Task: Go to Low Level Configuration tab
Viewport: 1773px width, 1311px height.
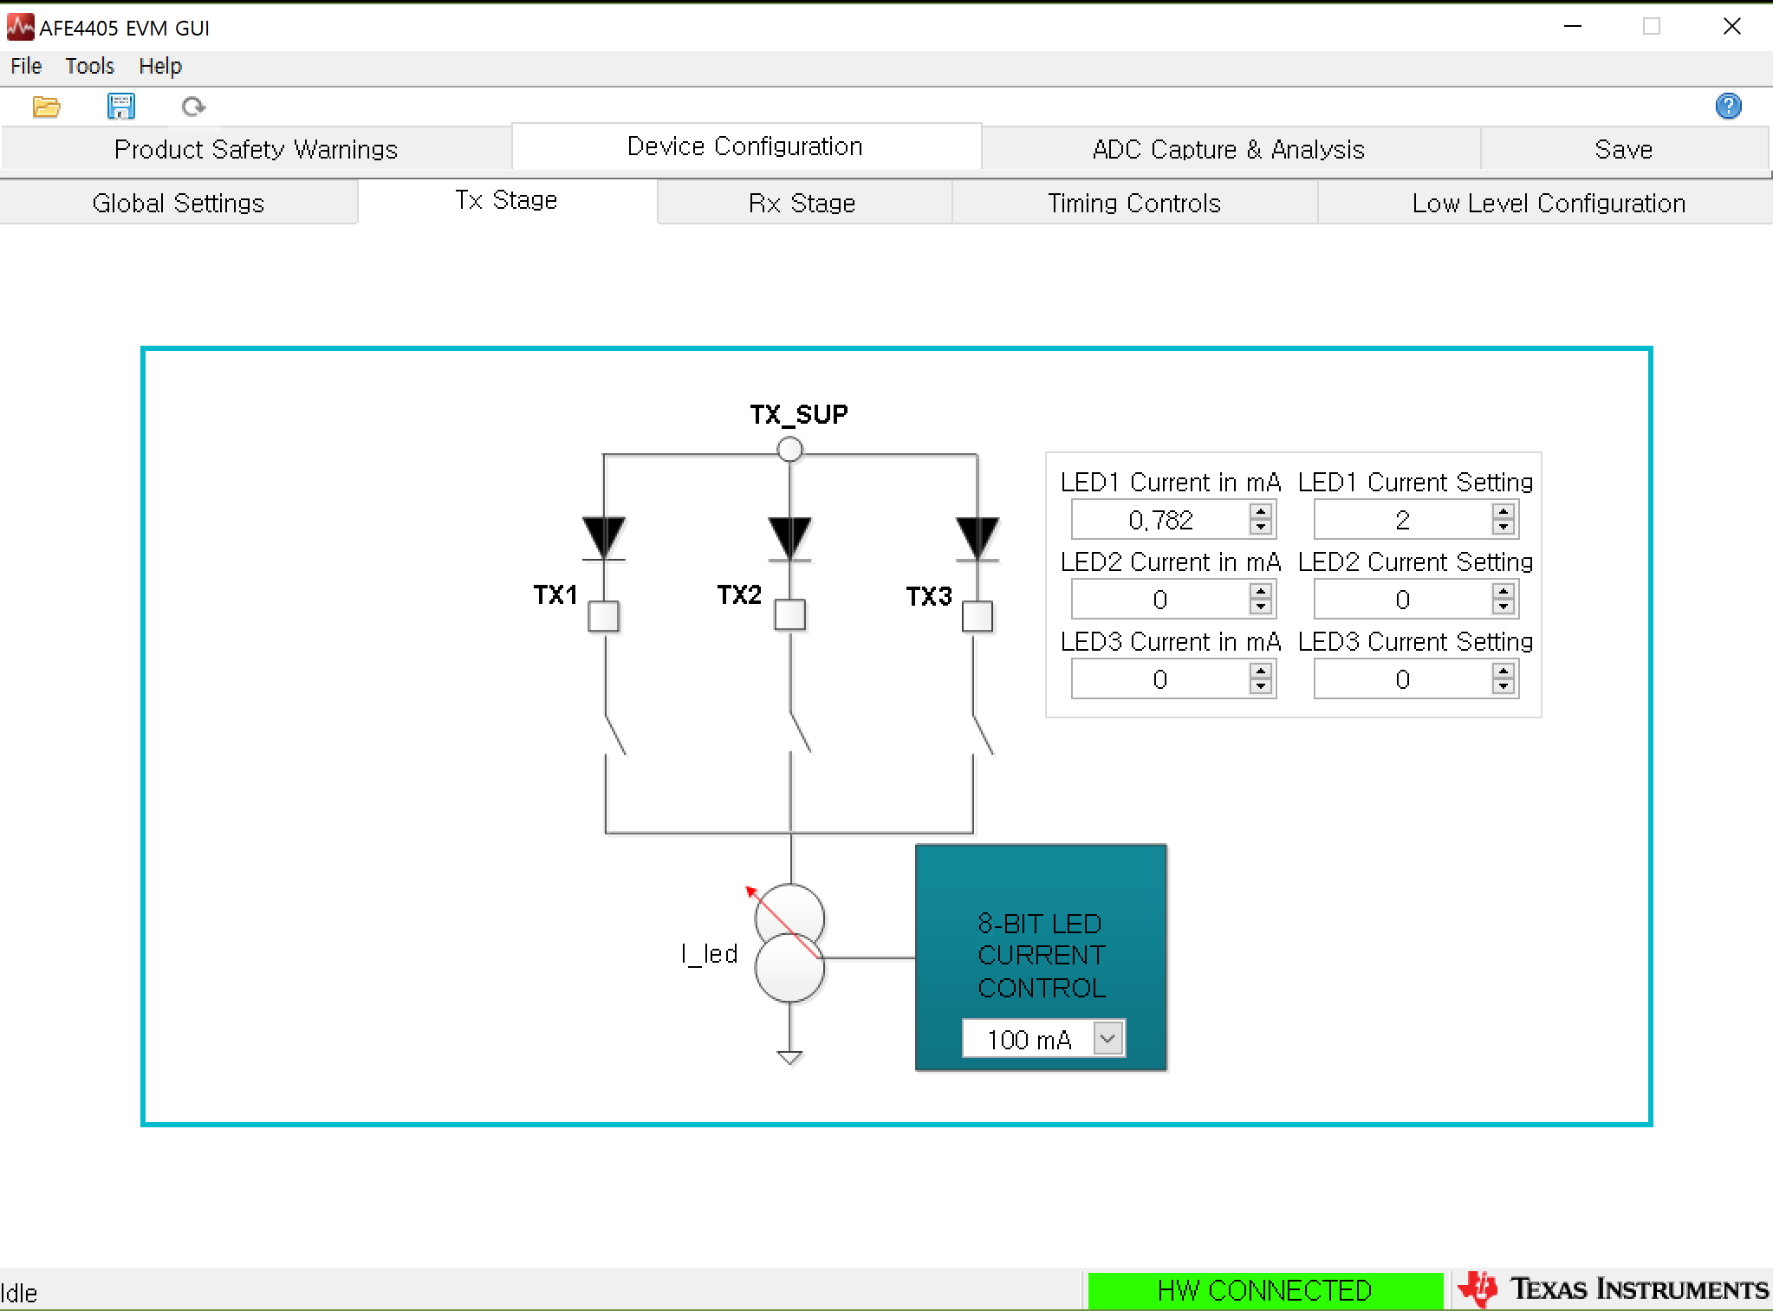Action: click(x=1548, y=203)
